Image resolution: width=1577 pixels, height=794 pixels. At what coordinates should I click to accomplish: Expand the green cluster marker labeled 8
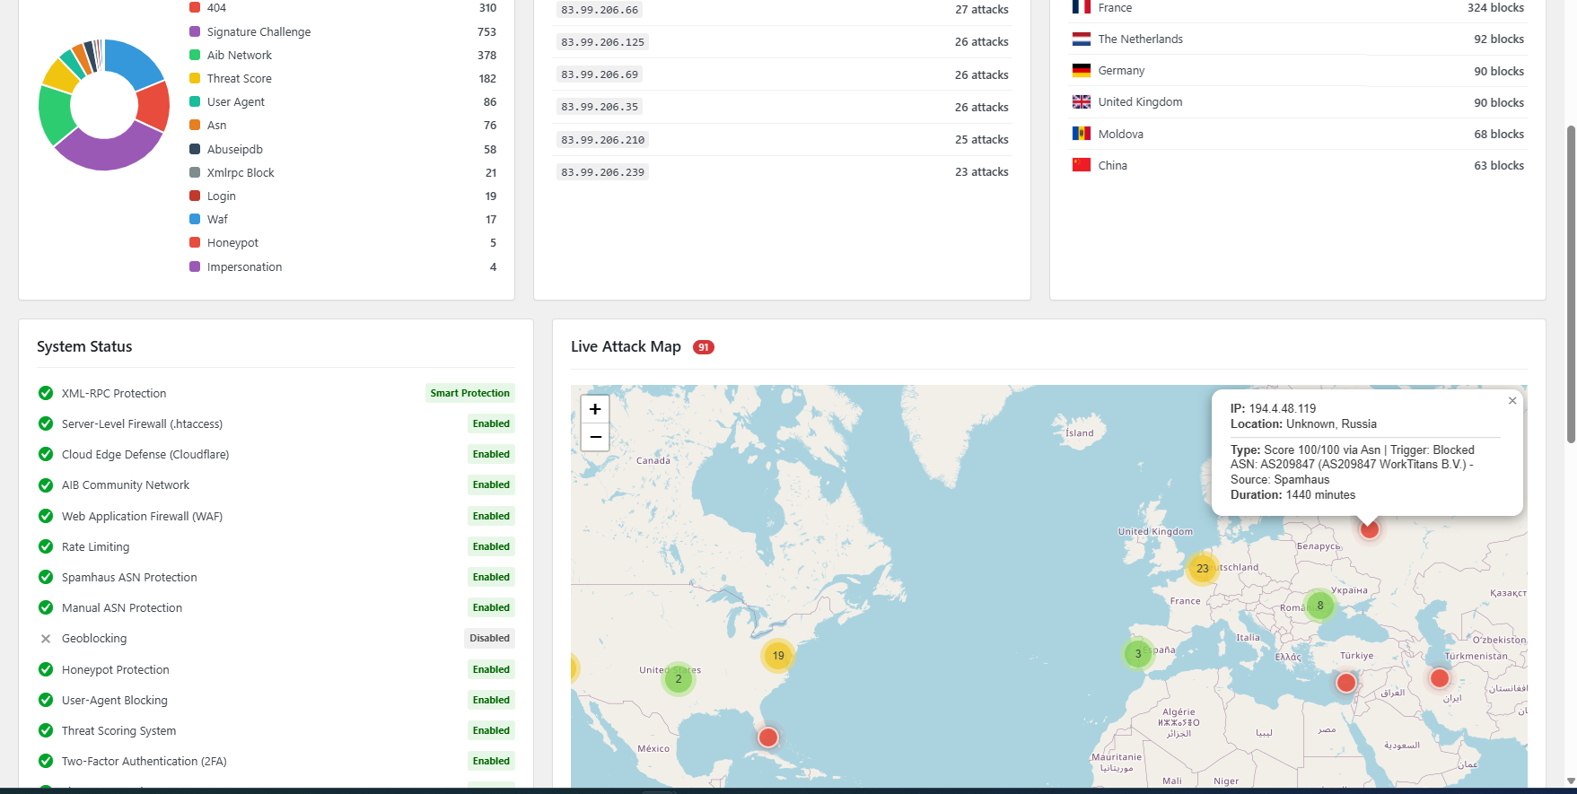pos(1319,606)
